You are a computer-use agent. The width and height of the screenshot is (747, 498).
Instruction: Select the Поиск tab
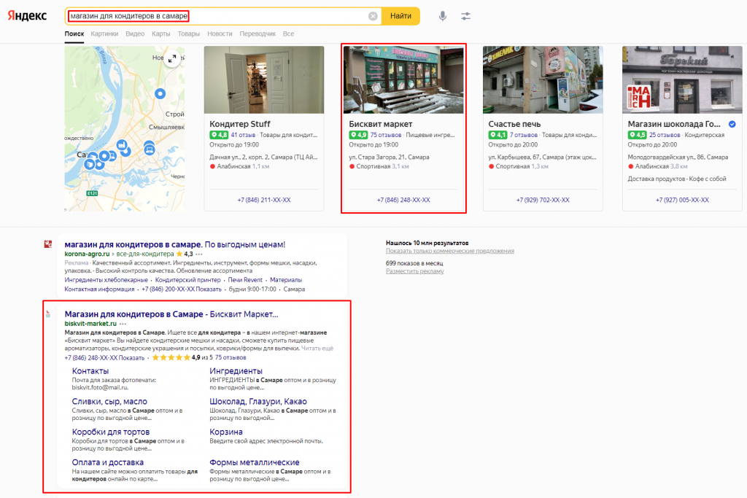tap(74, 34)
